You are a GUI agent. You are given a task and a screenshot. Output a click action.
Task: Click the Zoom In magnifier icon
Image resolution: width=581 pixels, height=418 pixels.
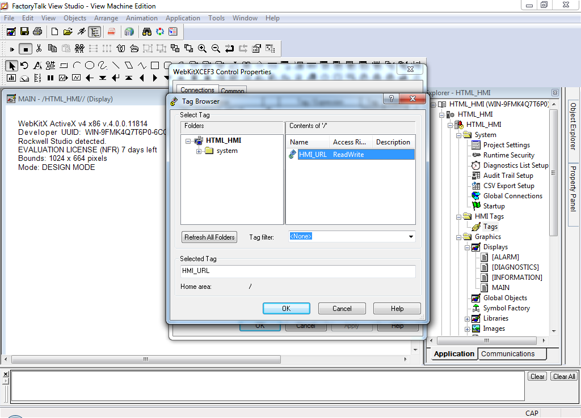tap(202, 49)
